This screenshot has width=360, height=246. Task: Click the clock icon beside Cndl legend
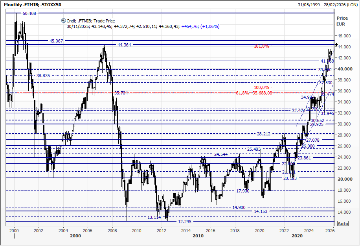tap(64, 21)
